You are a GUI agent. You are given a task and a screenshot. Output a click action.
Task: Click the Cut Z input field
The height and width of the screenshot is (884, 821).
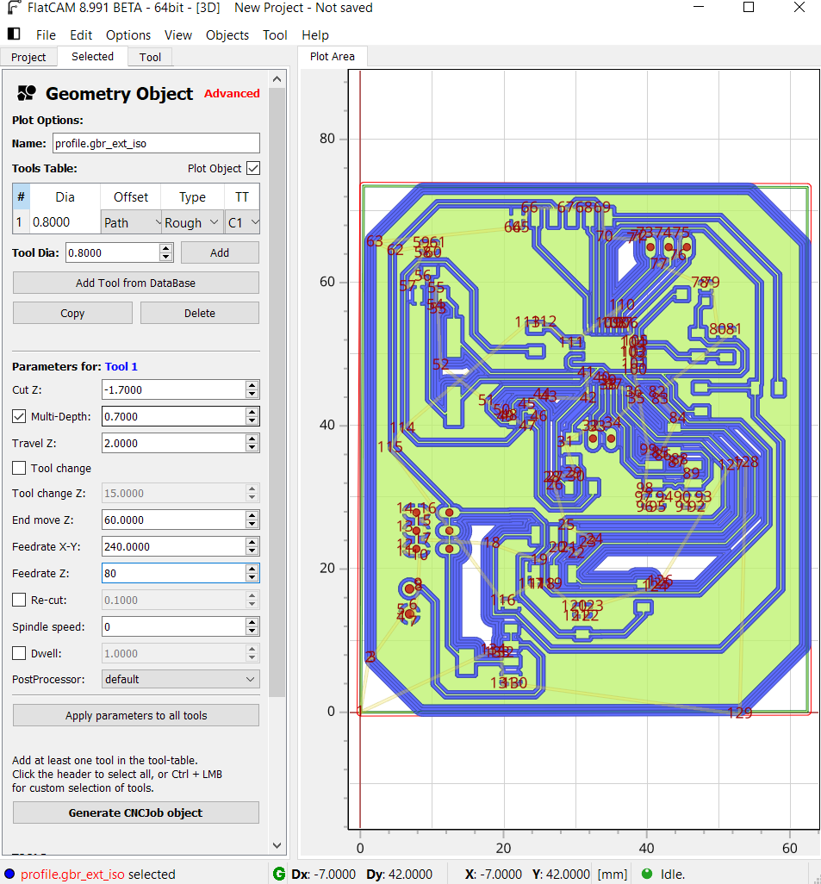pyautogui.click(x=173, y=389)
